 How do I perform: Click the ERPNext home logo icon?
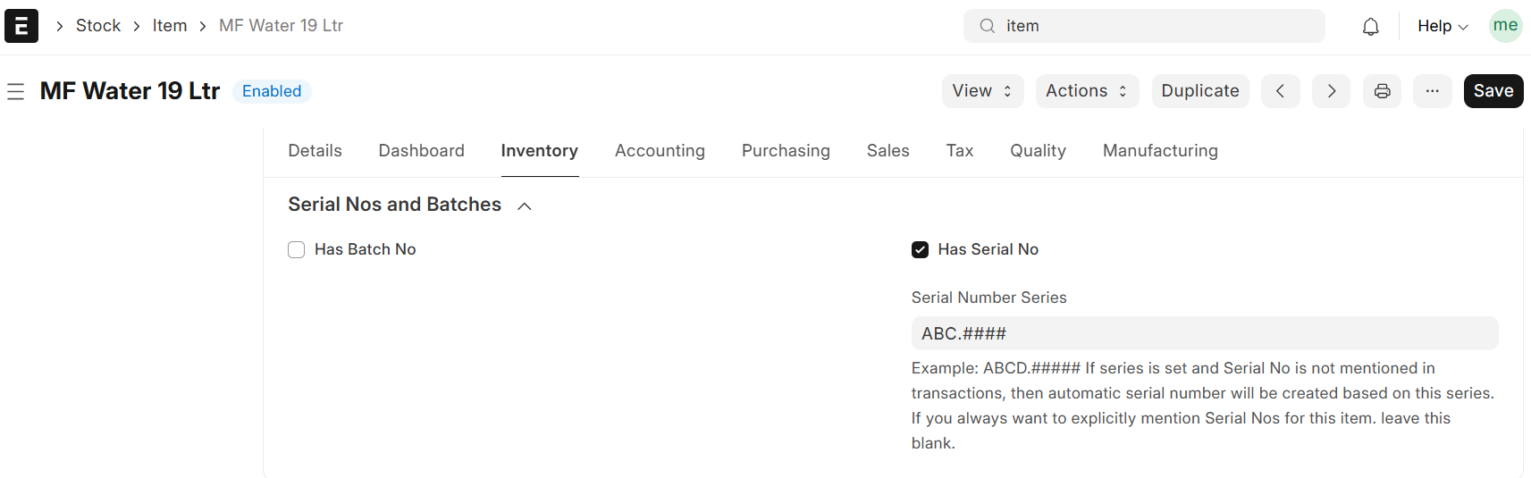21,26
